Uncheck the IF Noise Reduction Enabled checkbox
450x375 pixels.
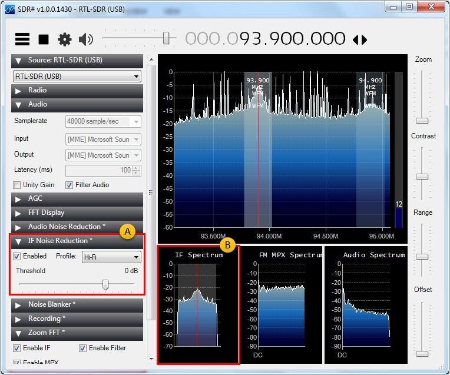(17, 256)
